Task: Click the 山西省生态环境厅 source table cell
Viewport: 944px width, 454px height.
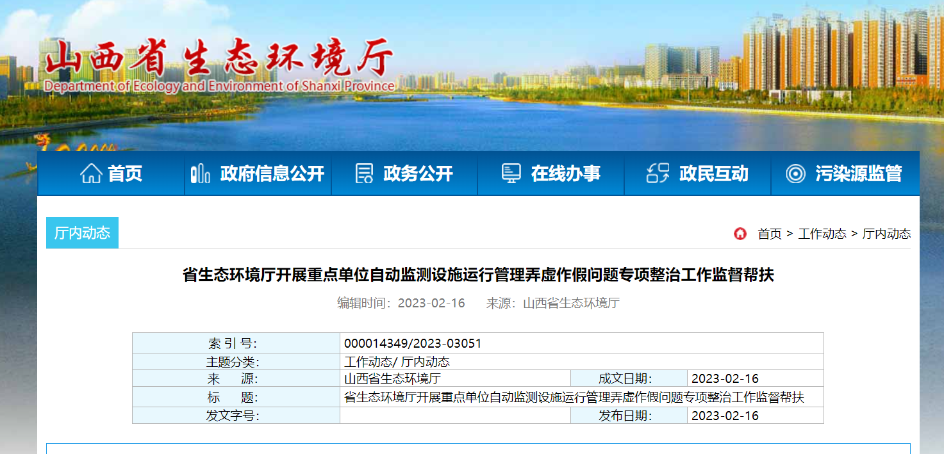Action: (x=455, y=378)
